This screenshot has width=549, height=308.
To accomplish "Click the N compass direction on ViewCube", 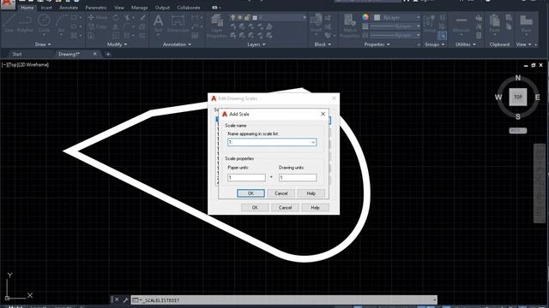I will click(518, 78).
